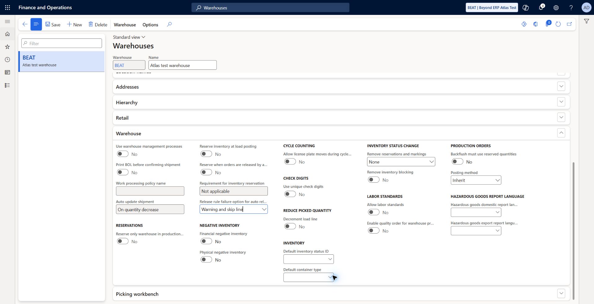594x304 pixels.
Task: Open the settings gear menu
Action: point(556,8)
